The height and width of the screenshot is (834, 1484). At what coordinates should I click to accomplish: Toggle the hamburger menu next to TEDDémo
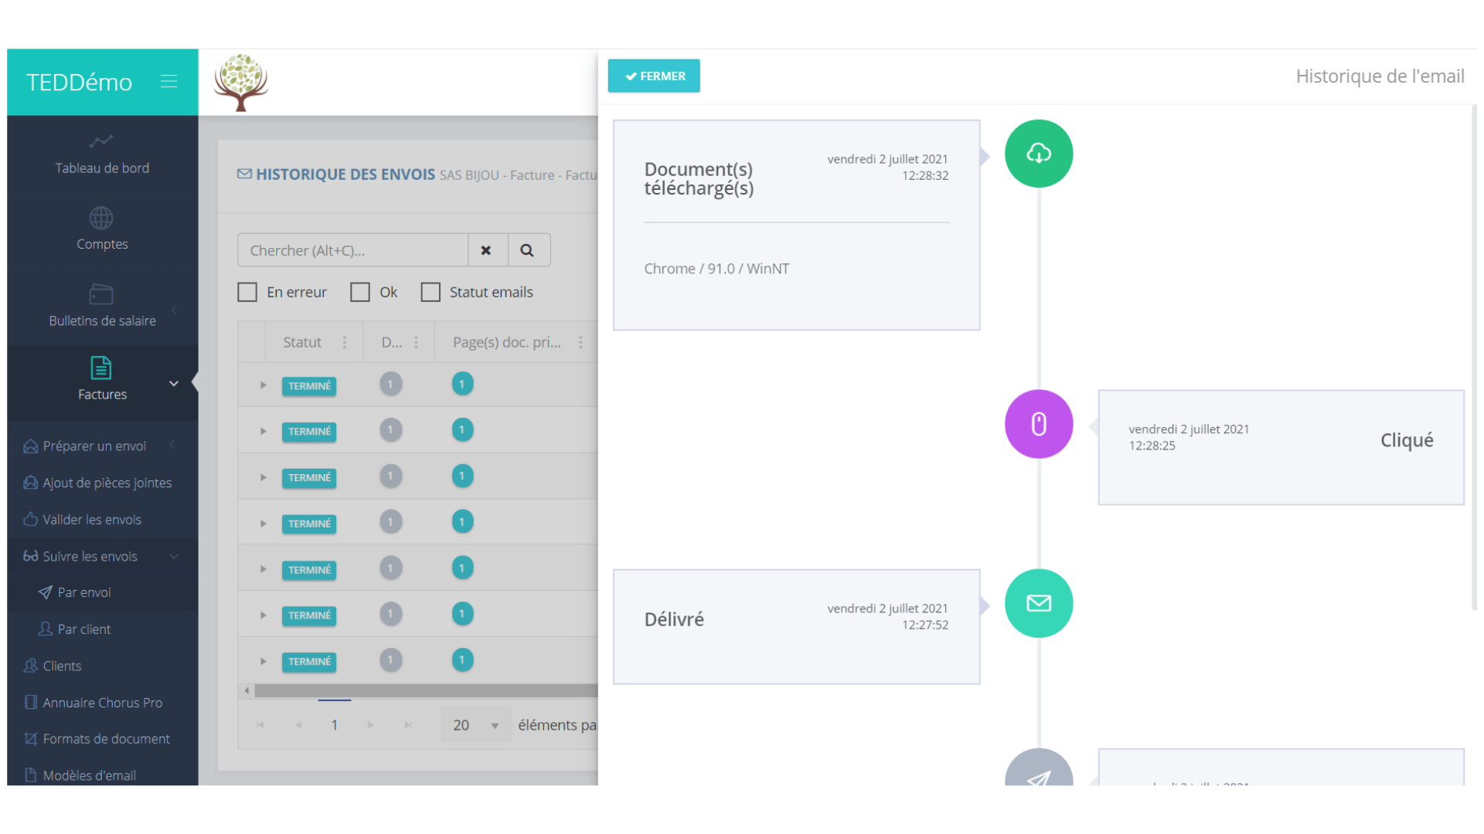coord(168,81)
